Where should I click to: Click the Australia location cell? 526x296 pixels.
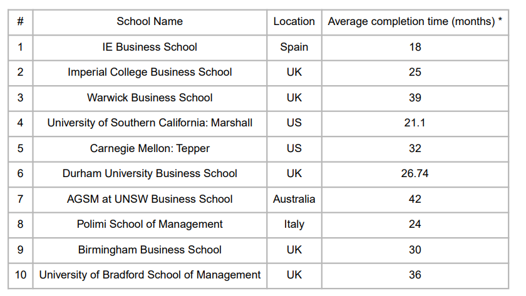click(x=294, y=199)
